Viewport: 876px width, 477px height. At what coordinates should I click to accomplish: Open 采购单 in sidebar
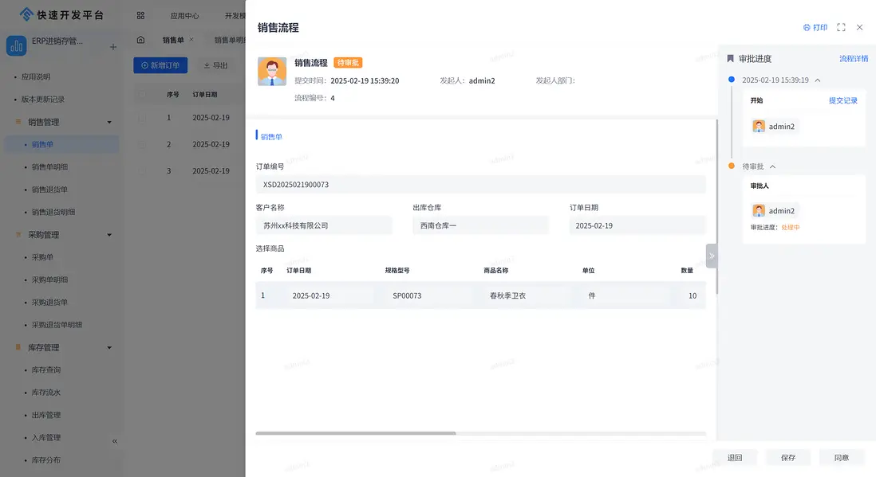42,257
